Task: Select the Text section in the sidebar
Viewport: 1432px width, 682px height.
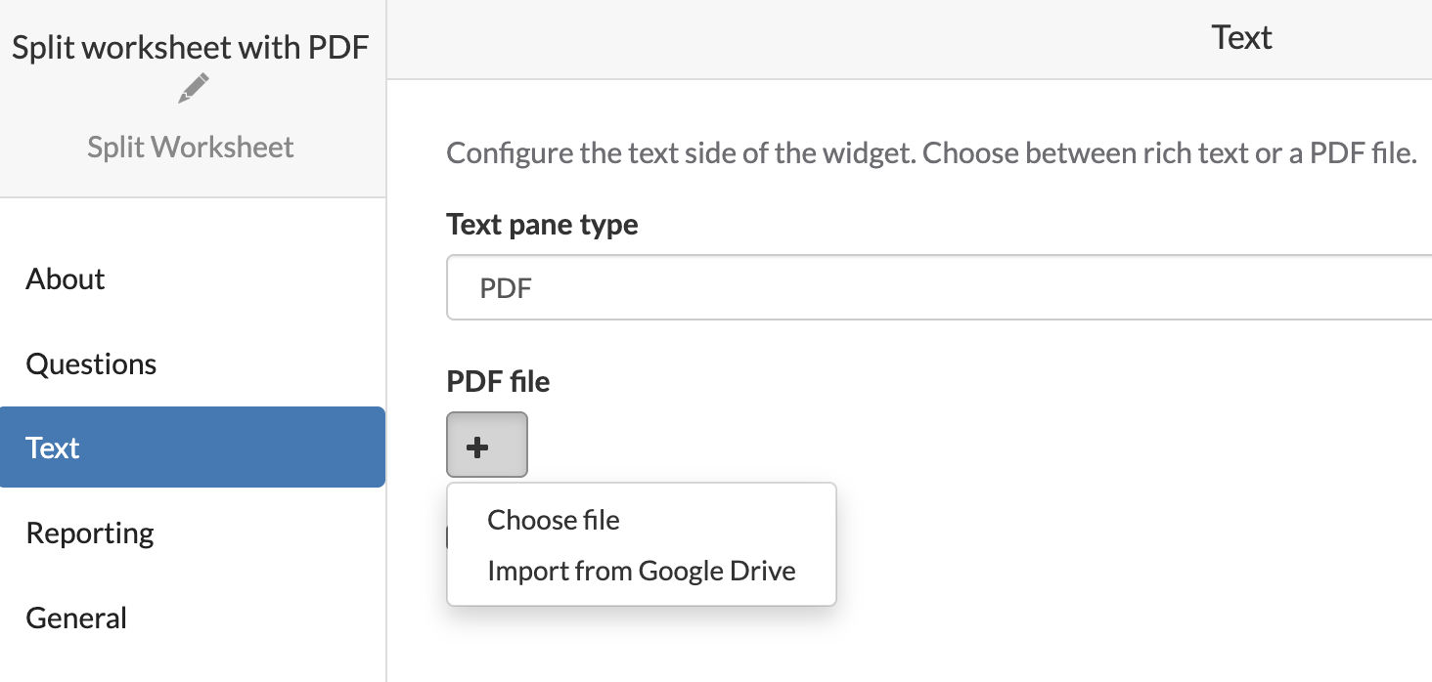Action: click(52, 448)
